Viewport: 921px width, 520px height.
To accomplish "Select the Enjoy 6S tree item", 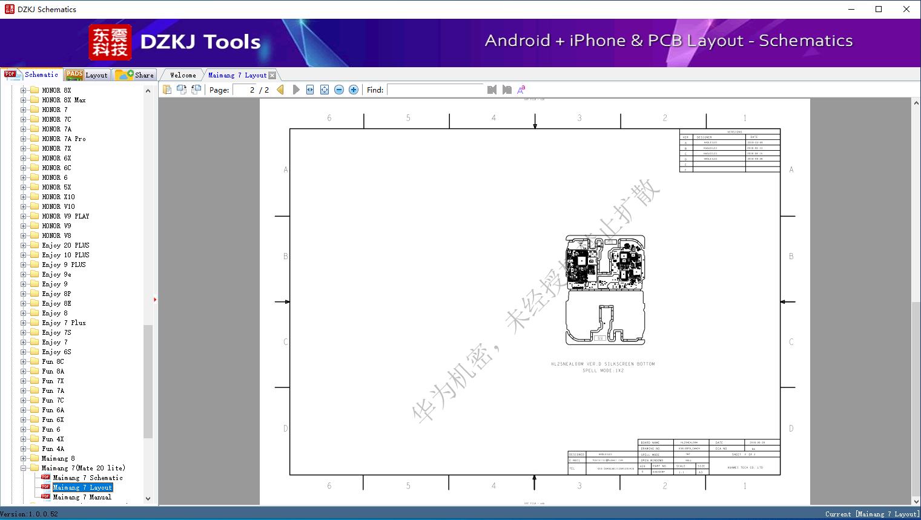I will (56, 352).
